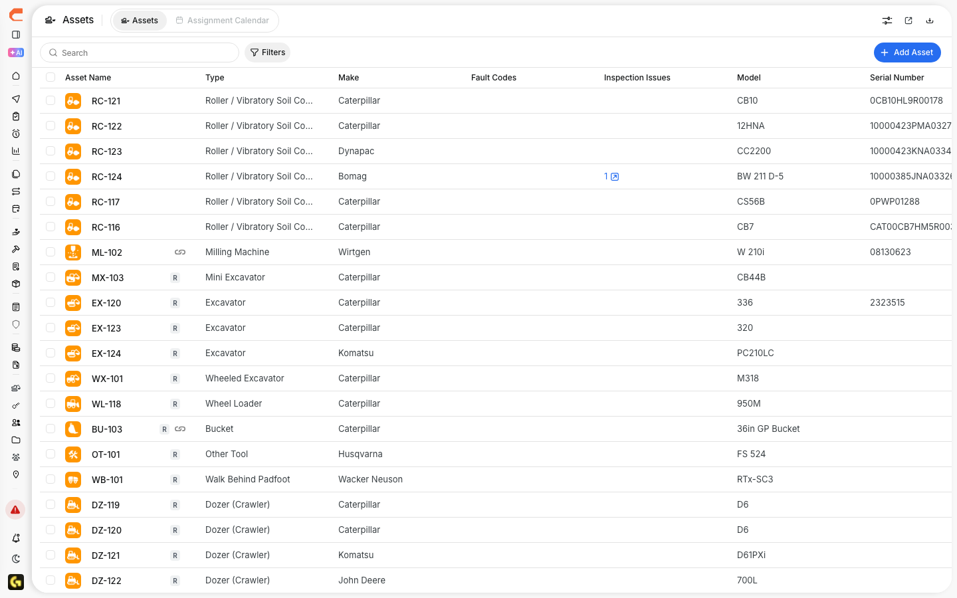Select the DZ-122 row checkbox
957x598 pixels.
(51, 581)
